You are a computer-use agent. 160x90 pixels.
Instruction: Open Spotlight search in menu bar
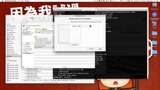pos(155,1)
